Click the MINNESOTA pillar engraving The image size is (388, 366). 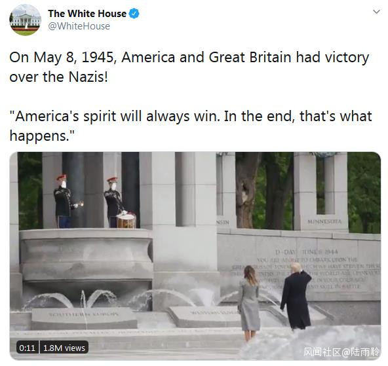324,221
